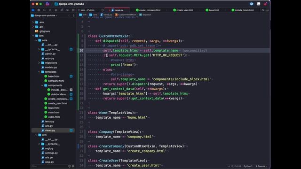Collapse the nested crm folder near bottom
Screen dimensions: 301x169
(x=36, y=135)
